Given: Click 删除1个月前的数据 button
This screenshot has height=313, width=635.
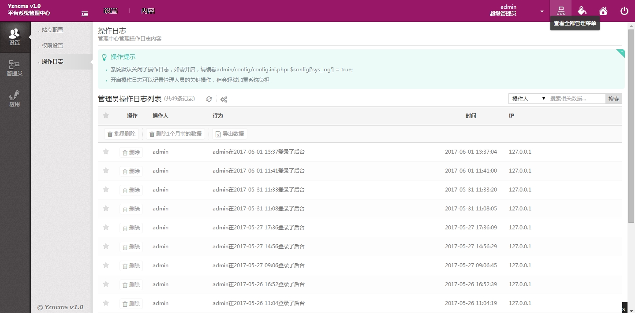Looking at the screenshot, I should click(176, 134).
